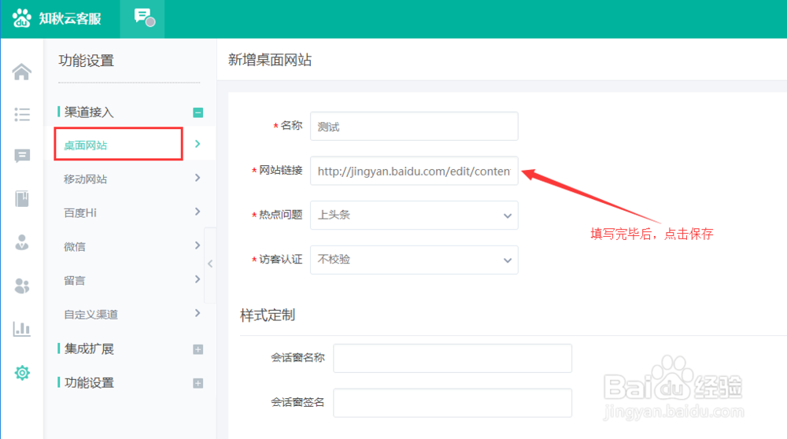This screenshot has width=787, height=439.
Task: Click the 名称 input field containing 测试
Action: coord(414,127)
